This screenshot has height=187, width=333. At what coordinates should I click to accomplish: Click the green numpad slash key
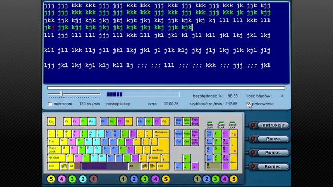(x=217, y=133)
